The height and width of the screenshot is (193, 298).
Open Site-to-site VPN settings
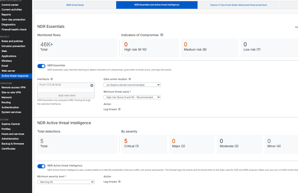coord(11,92)
